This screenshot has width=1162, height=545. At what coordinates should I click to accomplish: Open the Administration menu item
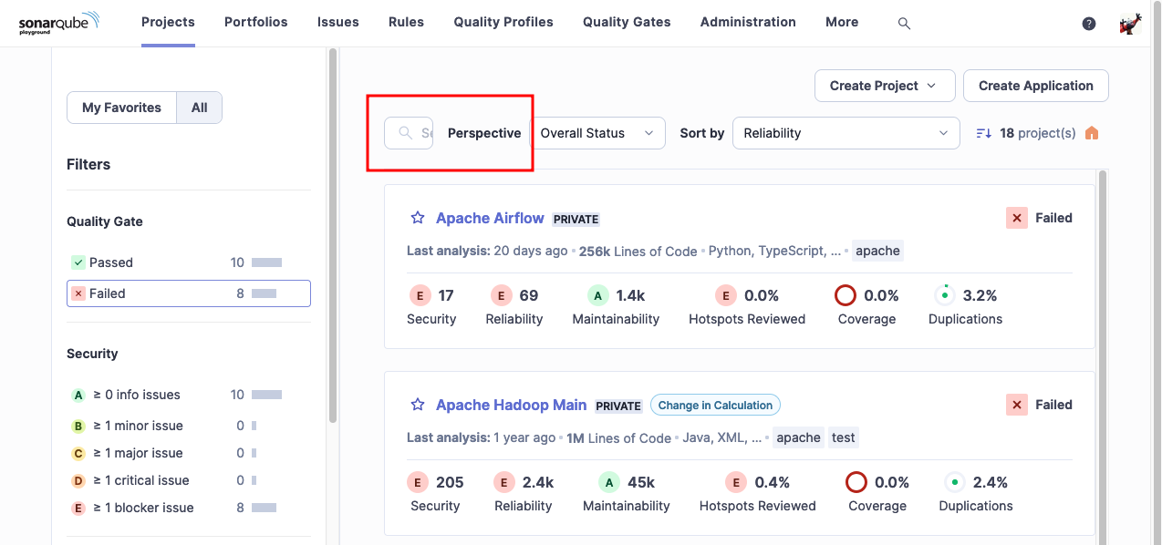coord(748,22)
